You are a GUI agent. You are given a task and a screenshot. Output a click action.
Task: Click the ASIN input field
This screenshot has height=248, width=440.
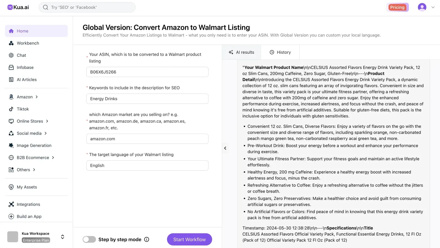[x=147, y=72]
